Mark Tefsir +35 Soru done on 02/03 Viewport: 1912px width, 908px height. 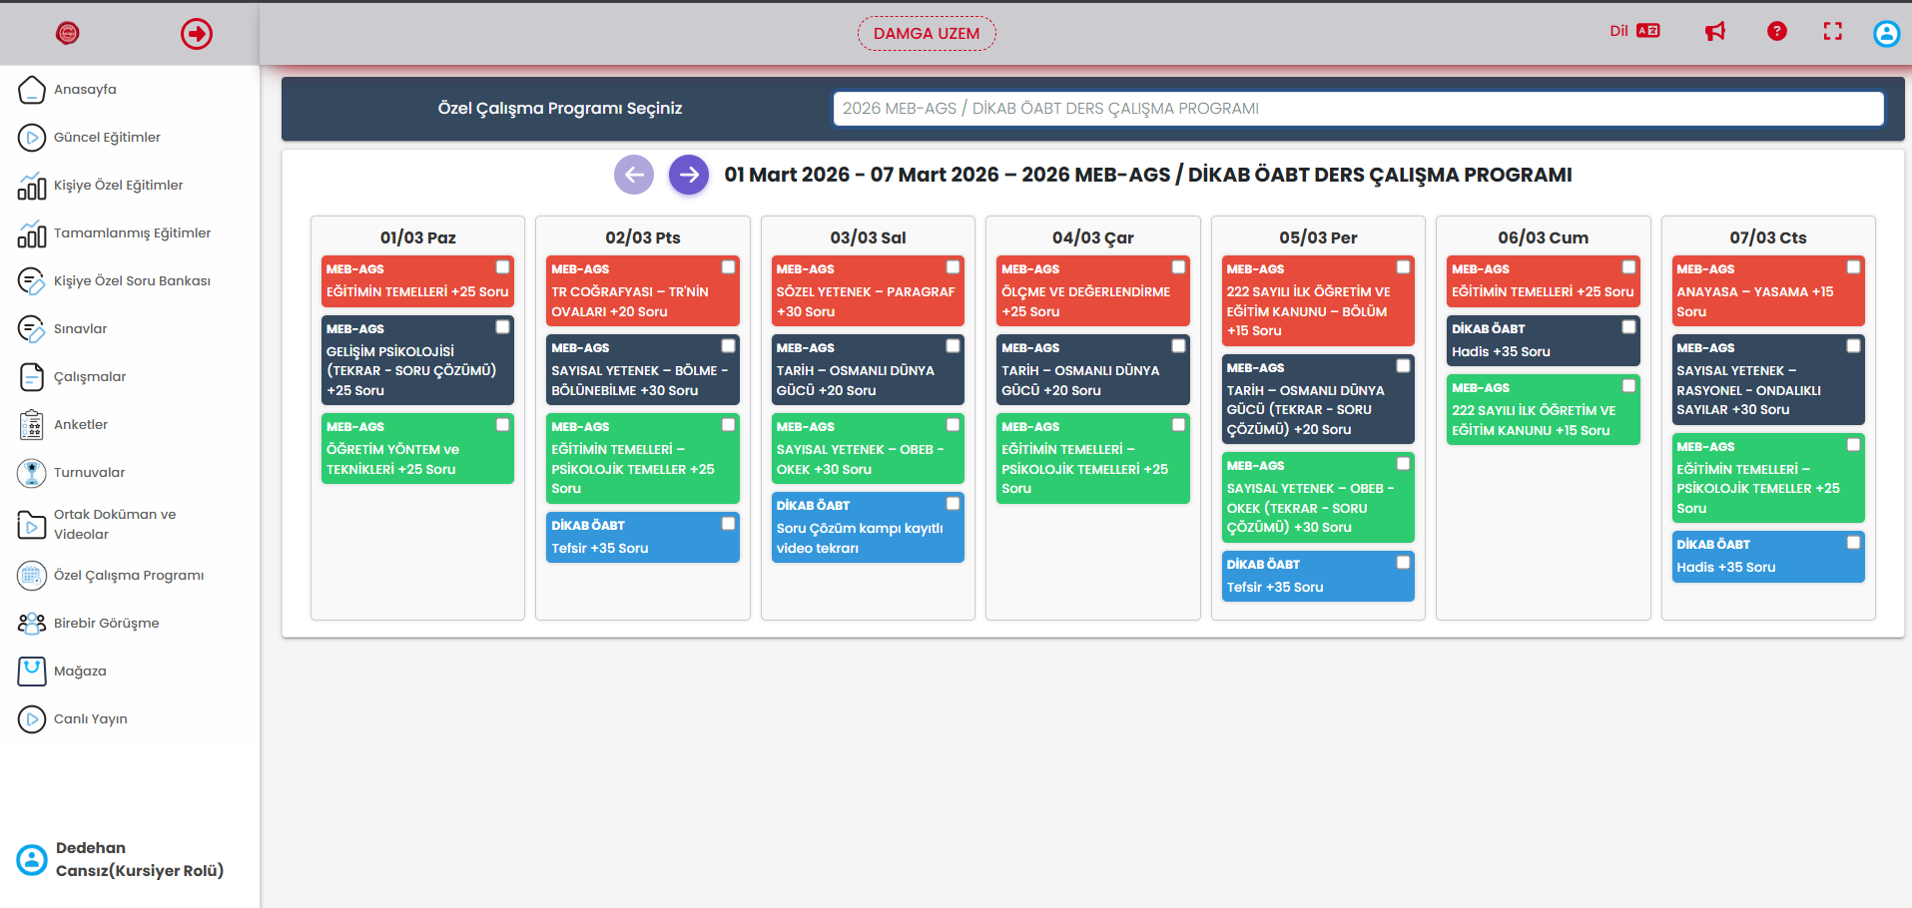(728, 524)
